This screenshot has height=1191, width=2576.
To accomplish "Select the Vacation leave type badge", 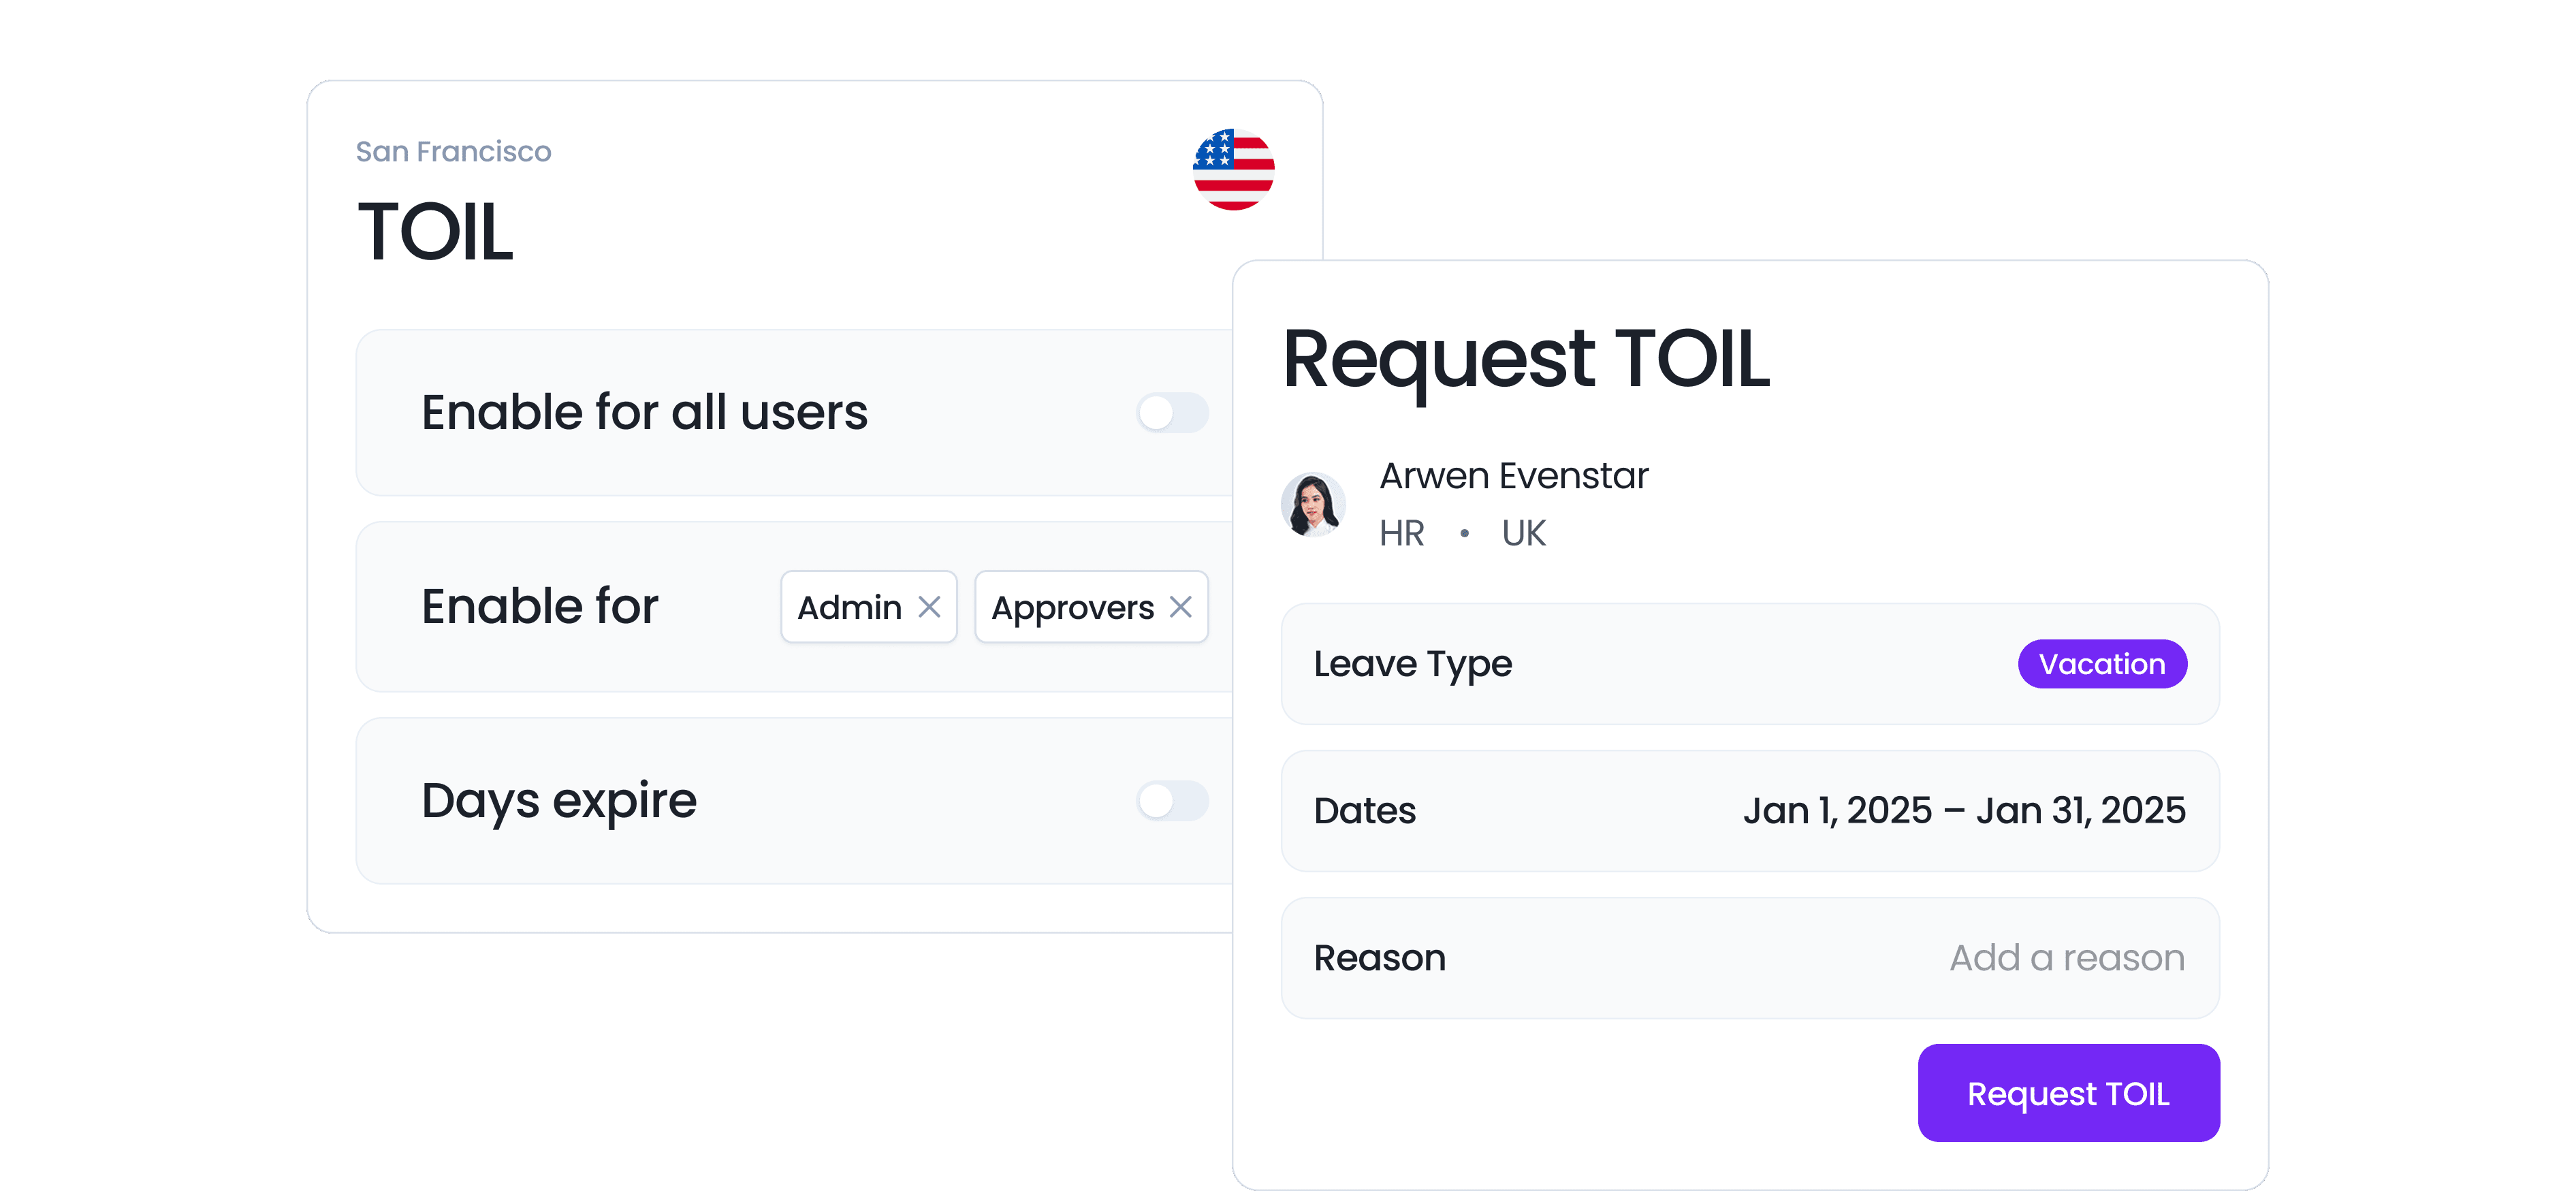I will pos(2102,664).
